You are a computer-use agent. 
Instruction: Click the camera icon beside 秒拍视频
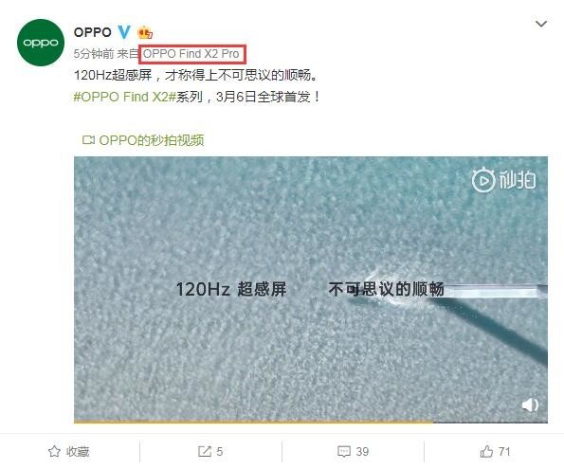[88, 140]
